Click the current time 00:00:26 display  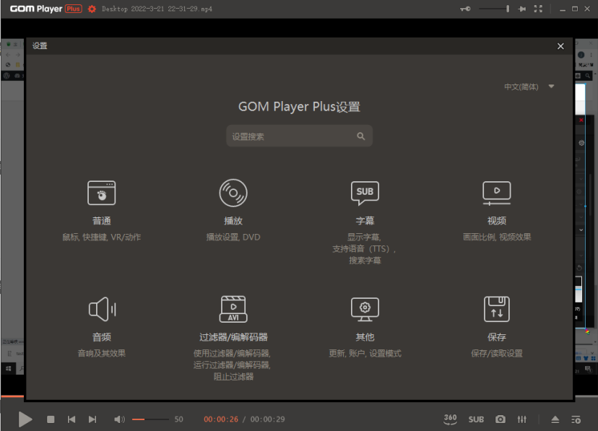click(221, 419)
